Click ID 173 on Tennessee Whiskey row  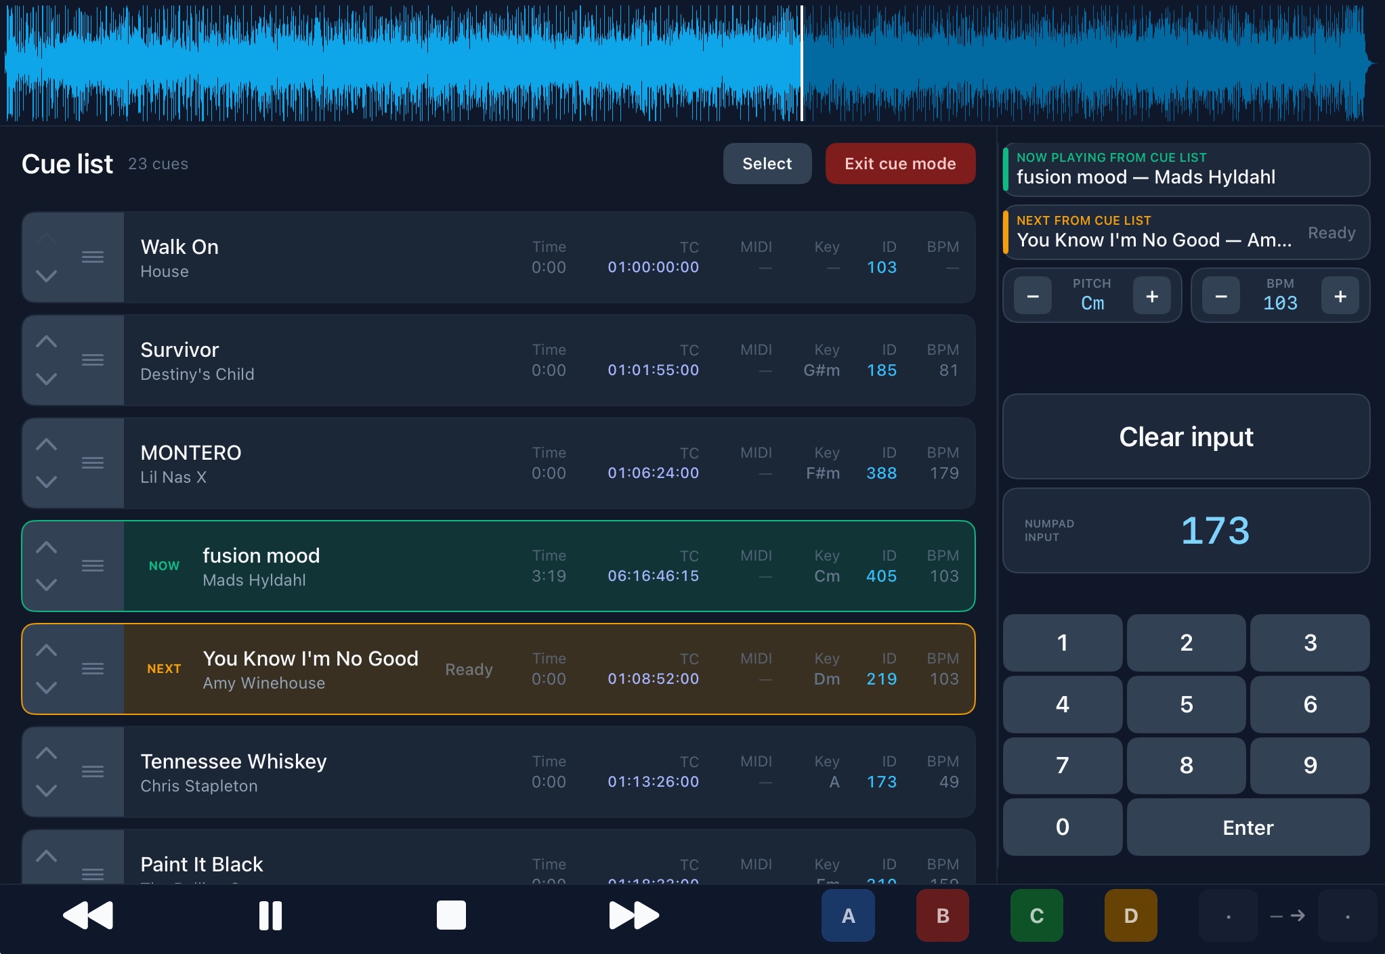tap(881, 782)
